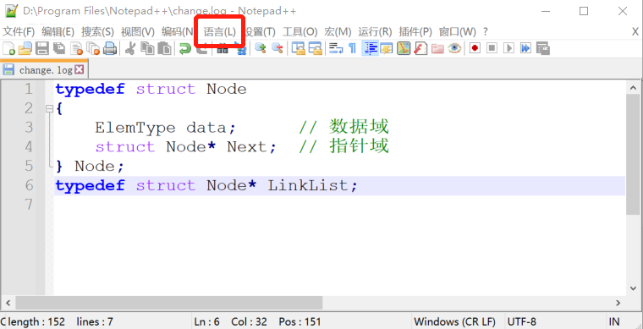The width and height of the screenshot is (643, 329).
Task: Open the 编辑(E) menu
Action: [58, 31]
